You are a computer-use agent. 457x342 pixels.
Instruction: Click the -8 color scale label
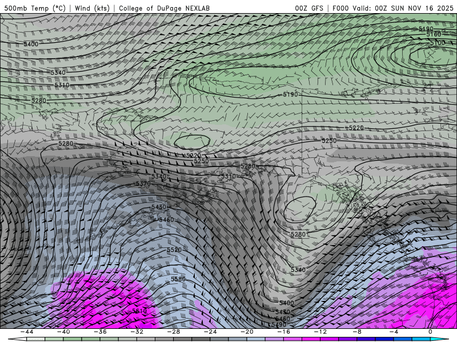[357, 332]
